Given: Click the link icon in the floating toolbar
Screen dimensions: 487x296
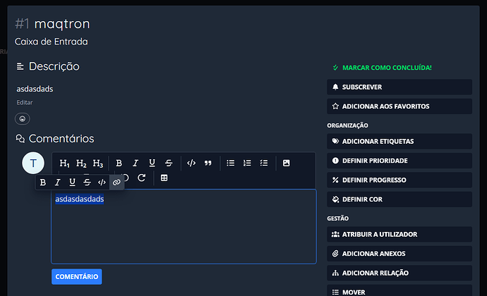Looking at the screenshot, I should 116,183.
